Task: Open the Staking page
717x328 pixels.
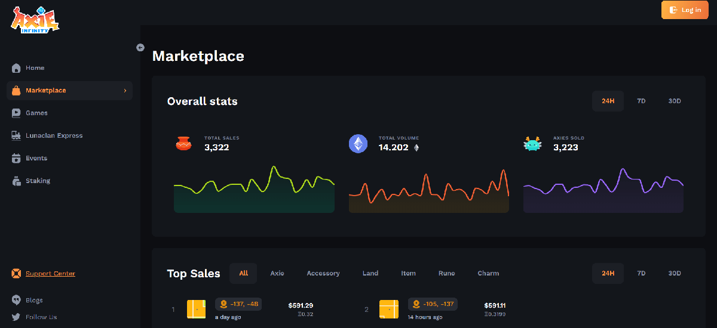Action: pyautogui.click(x=38, y=181)
